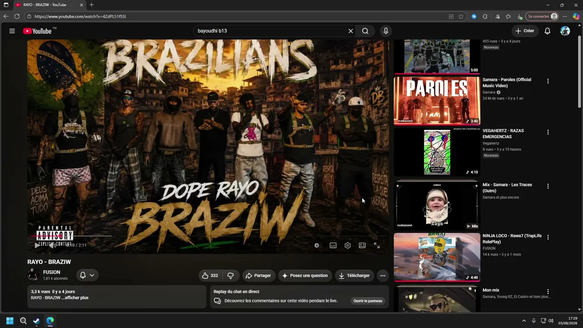Go back with the browser back arrow
This screenshot has width=583, height=328.
click(x=6, y=16)
